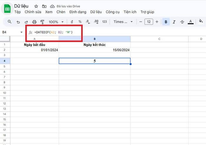The image size is (206, 145).
Task: Open the text color picker
Action: coord(190,22)
